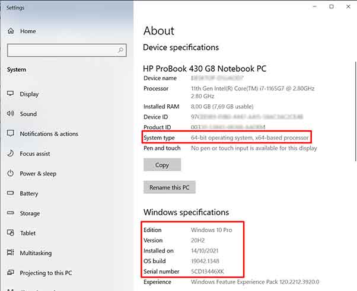Screen dimensions: 357x291
Task: Click the Display monitor icon
Action: pos(11,94)
